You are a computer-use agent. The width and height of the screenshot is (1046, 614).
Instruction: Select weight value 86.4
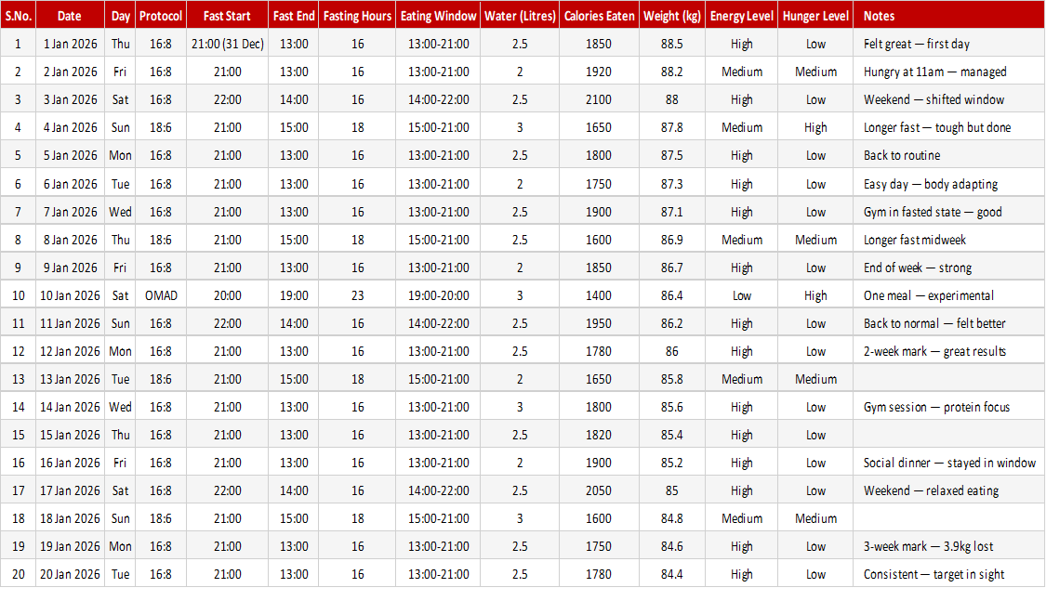671,296
